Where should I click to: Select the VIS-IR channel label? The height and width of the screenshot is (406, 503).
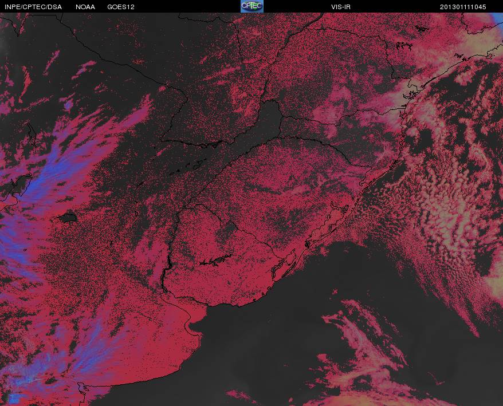pyautogui.click(x=341, y=7)
